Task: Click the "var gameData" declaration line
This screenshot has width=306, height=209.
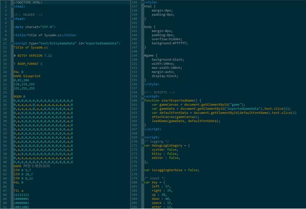Action: [221, 109]
